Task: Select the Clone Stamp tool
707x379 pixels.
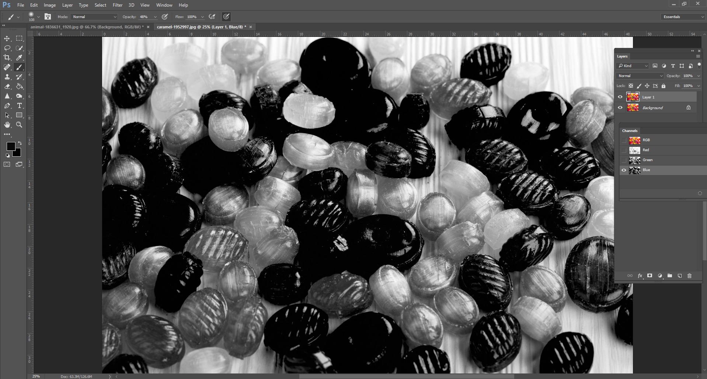Action: 7,77
